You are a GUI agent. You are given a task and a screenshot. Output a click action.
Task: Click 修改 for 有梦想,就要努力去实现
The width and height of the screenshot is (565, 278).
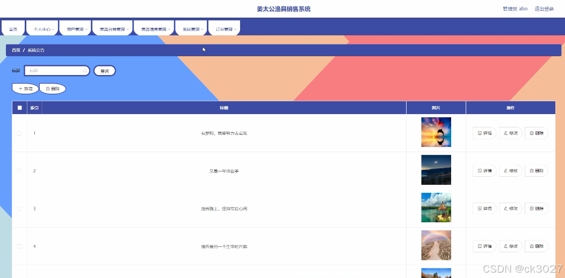(x=511, y=133)
